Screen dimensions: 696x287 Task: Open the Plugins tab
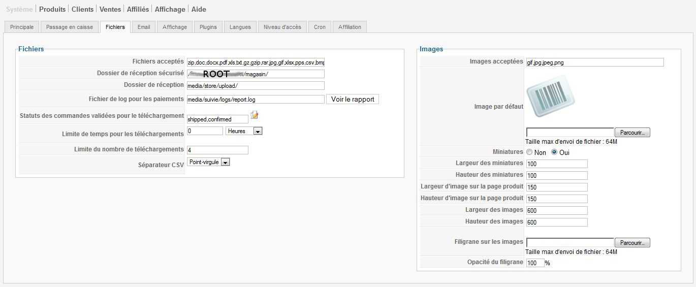(208, 27)
